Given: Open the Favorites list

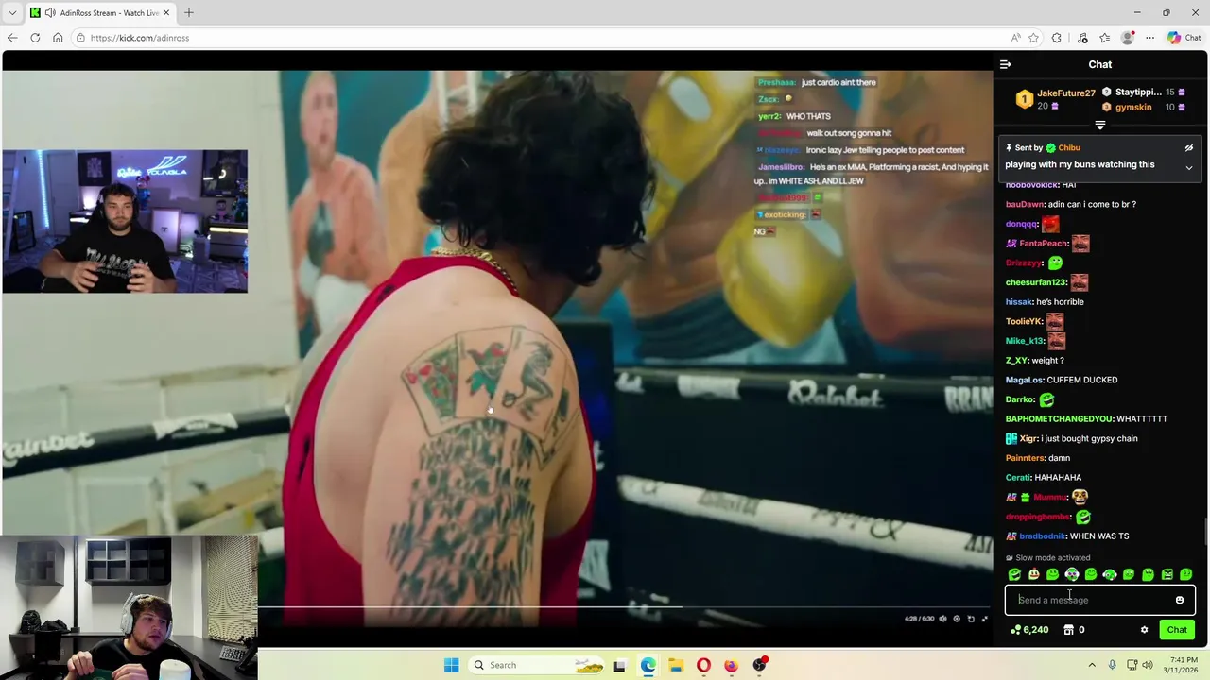Looking at the screenshot, I should tap(1104, 38).
